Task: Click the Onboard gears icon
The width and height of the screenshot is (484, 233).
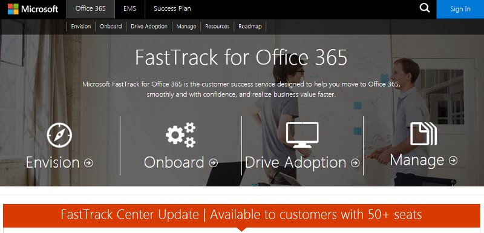Action: (181, 135)
